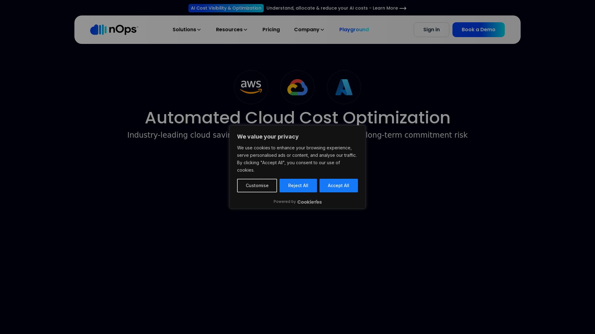Click the Sign in button

pos(431,30)
